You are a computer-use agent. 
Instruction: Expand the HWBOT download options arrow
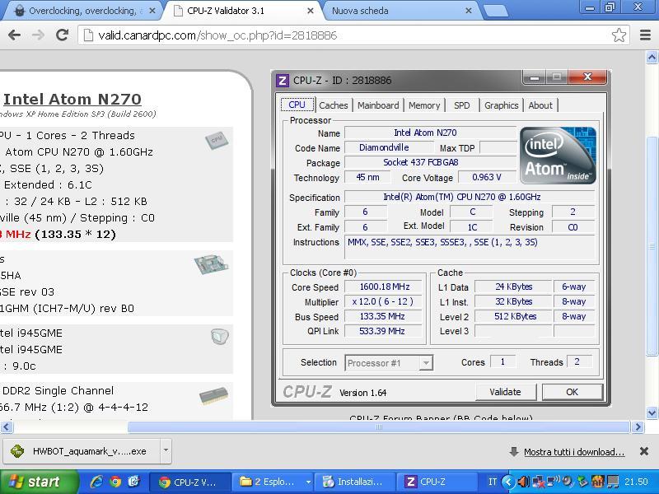166,451
